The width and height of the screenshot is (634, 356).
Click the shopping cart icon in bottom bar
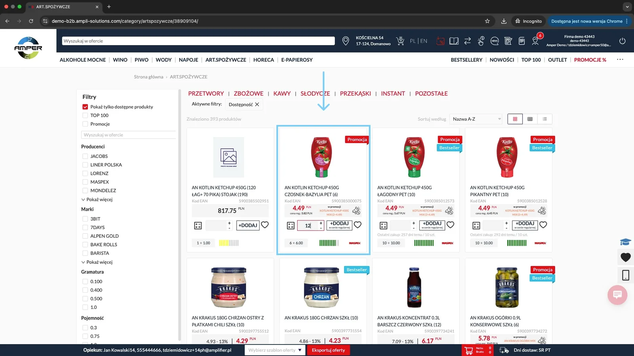coord(469,350)
